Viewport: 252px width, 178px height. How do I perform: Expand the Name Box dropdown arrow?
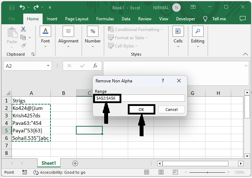click(x=48, y=66)
